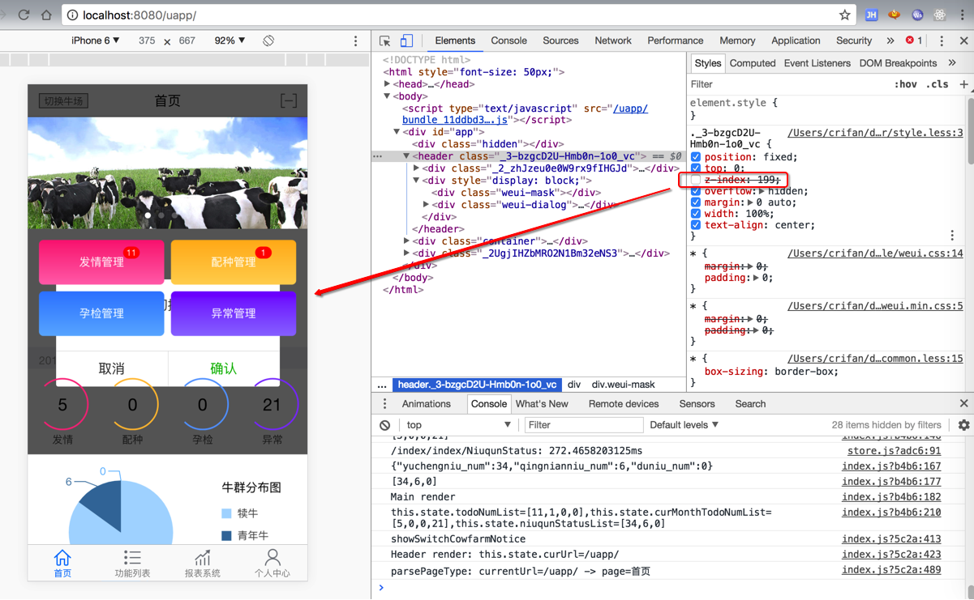Open the style.less:3 source link
Image resolution: width=974 pixels, height=600 pixels.
tap(875, 133)
